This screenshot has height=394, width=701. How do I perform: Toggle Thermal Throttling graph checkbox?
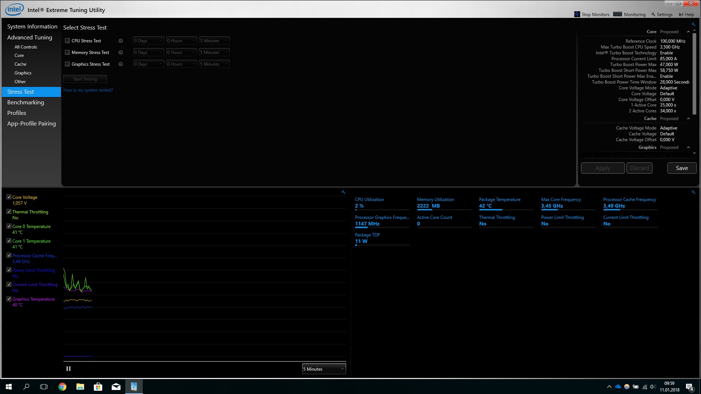(x=9, y=212)
